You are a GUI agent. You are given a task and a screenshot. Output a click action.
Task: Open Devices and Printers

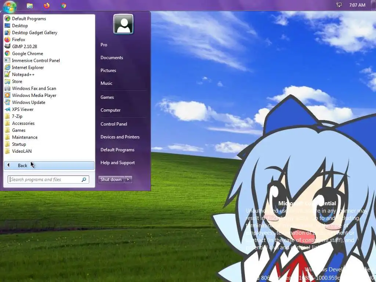pos(120,137)
